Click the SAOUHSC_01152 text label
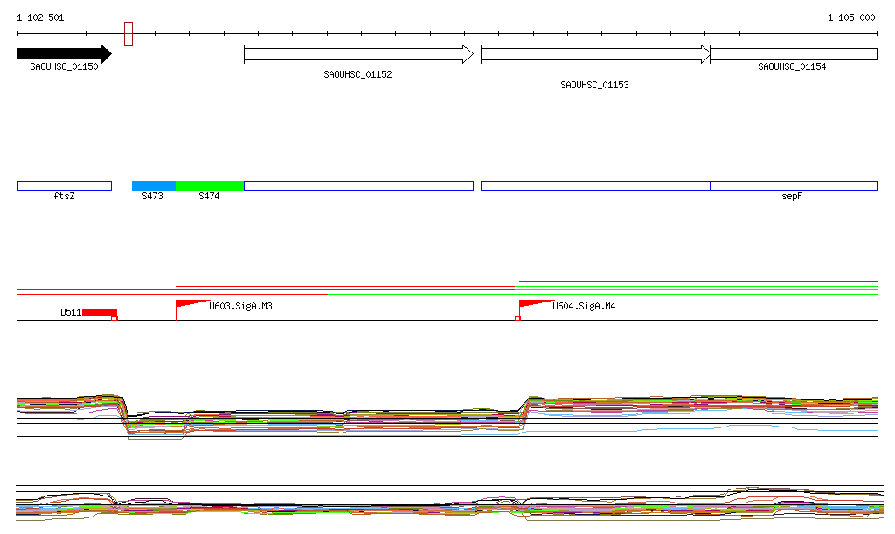This screenshot has width=895, height=534. (x=357, y=75)
